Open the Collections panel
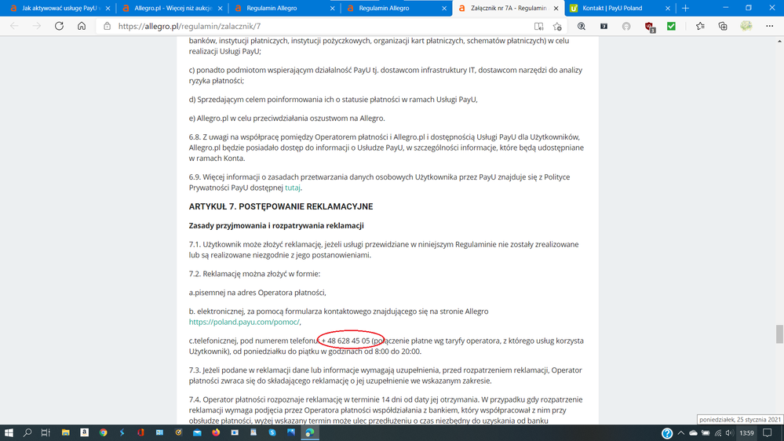Screen dimensions: 784x441 (x=723, y=26)
